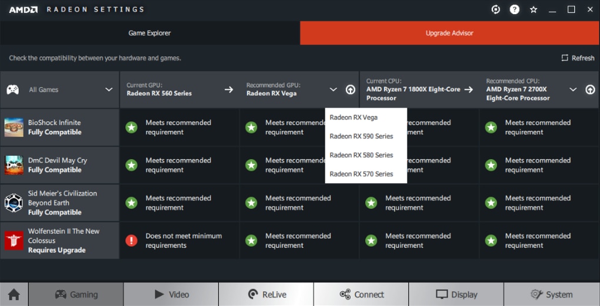This screenshot has width=600, height=306.
Task: Click the AMD logo
Action: point(24,9)
